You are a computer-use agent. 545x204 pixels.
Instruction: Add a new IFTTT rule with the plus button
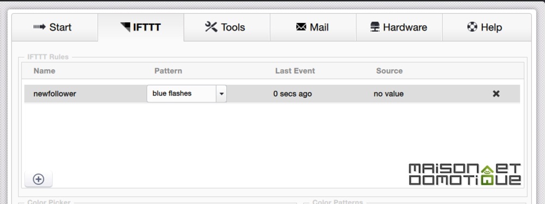click(39, 179)
